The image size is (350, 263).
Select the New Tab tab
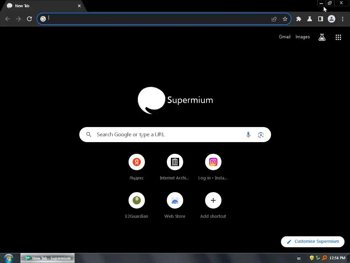43,6
